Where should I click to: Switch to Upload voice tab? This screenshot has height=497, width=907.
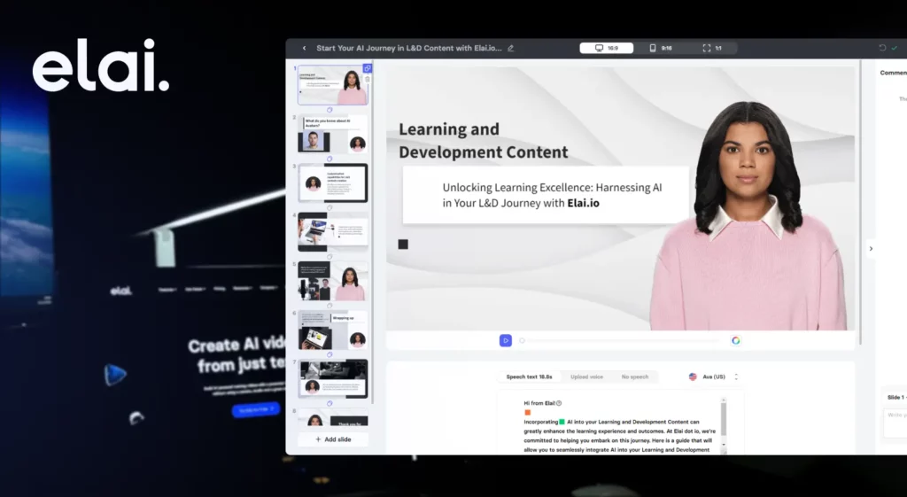point(586,377)
